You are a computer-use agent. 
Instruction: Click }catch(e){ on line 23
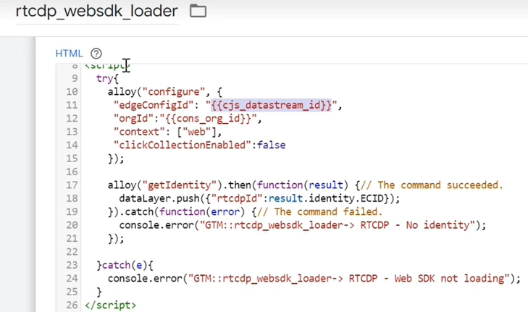tap(125, 265)
